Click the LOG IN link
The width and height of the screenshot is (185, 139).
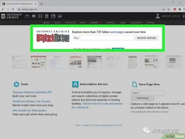point(176,16)
